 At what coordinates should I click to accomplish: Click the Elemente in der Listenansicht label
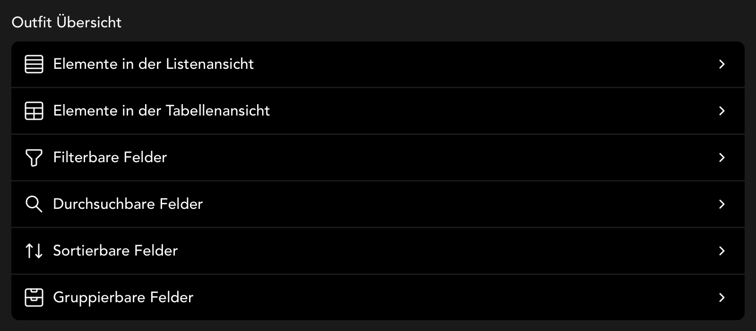[x=154, y=64]
